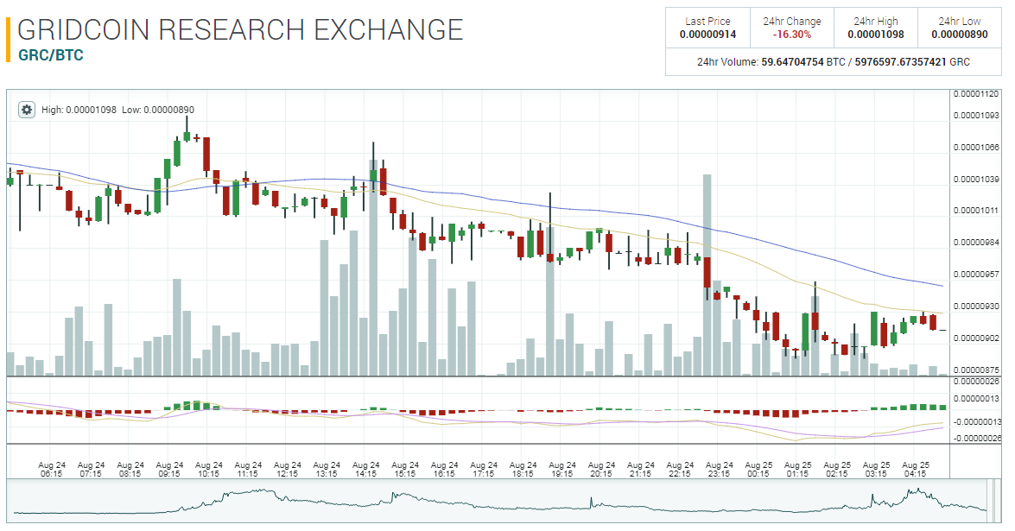Click the Aug 24 09:15 time label
Screen dimensions: 1015x531
(x=169, y=470)
